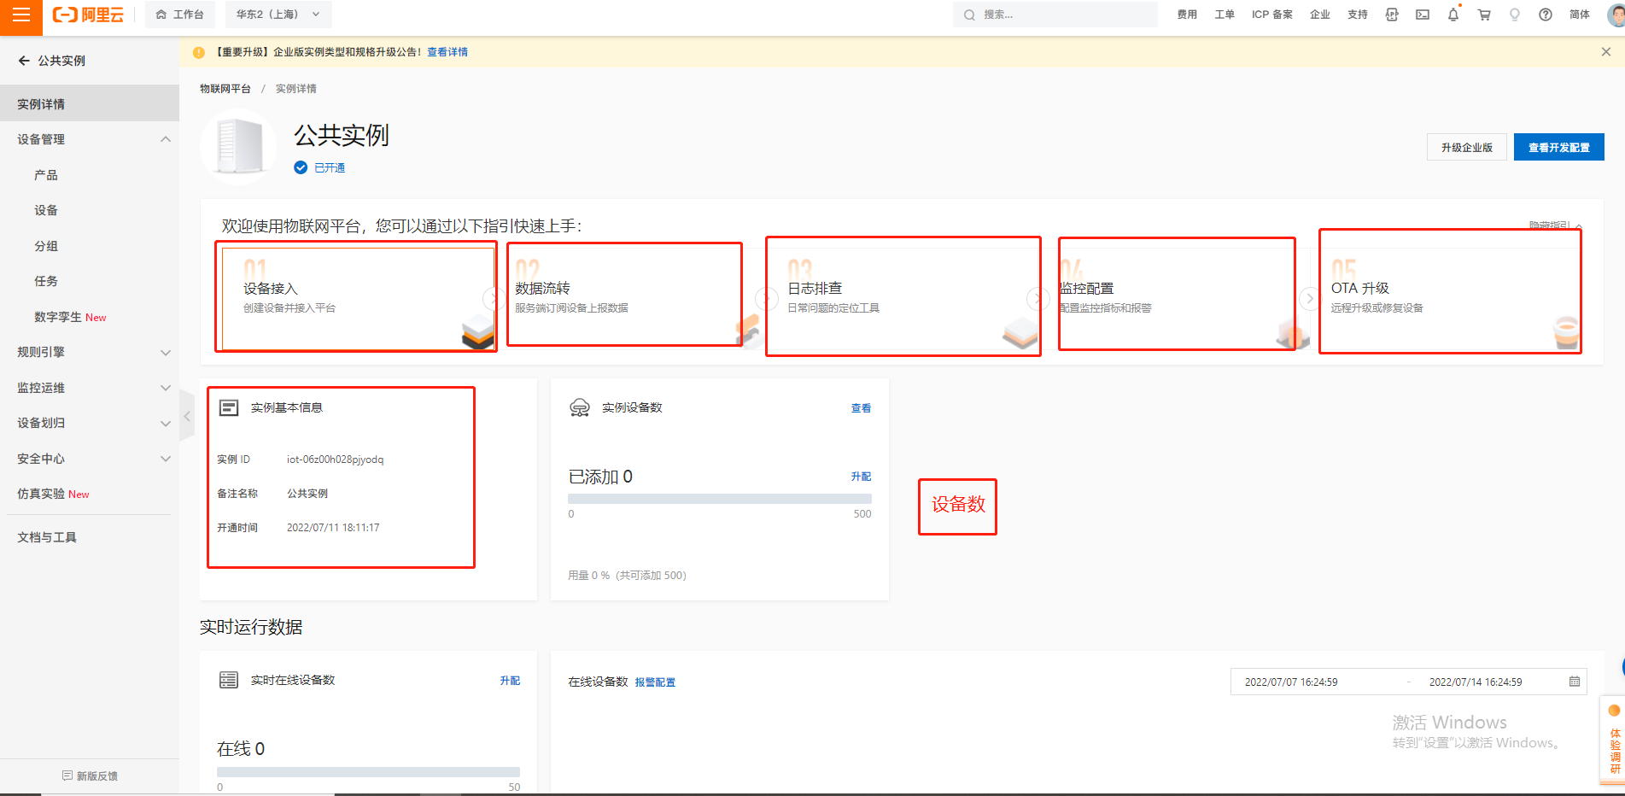1625x796 pixels.
Task: Switch language via 简体
Action: click(1580, 15)
